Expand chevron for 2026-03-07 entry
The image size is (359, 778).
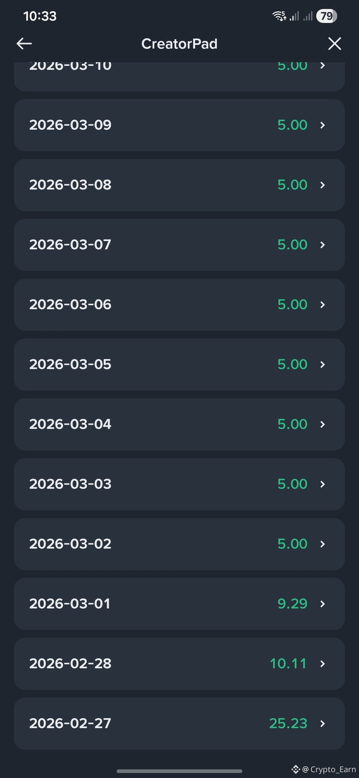(x=322, y=245)
